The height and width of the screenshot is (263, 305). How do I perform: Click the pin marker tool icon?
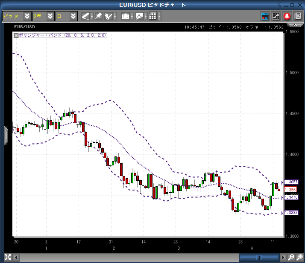point(98,16)
